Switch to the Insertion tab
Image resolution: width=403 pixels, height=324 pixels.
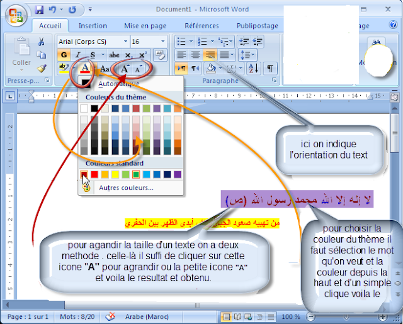point(93,26)
